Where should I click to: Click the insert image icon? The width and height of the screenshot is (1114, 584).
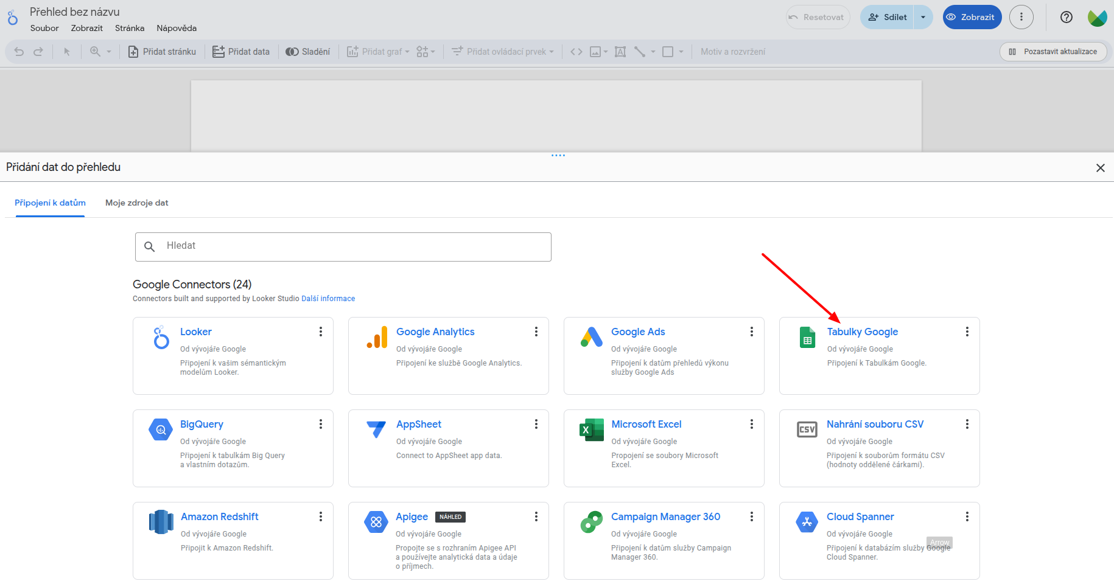click(x=595, y=52)
